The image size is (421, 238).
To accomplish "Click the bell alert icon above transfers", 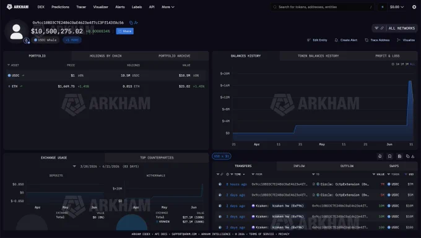I will [x=380, y=156].
